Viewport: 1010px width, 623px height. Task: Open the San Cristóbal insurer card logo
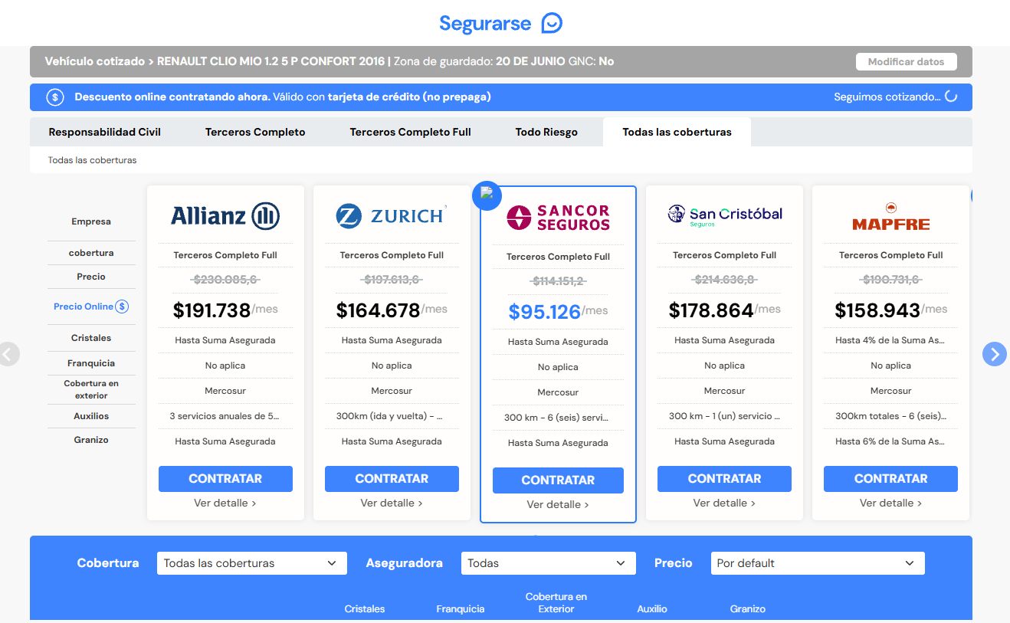coord(723,217)
